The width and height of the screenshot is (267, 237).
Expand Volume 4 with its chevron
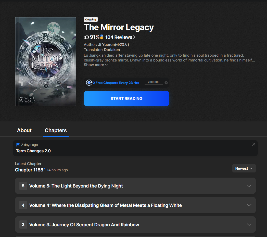249,205
